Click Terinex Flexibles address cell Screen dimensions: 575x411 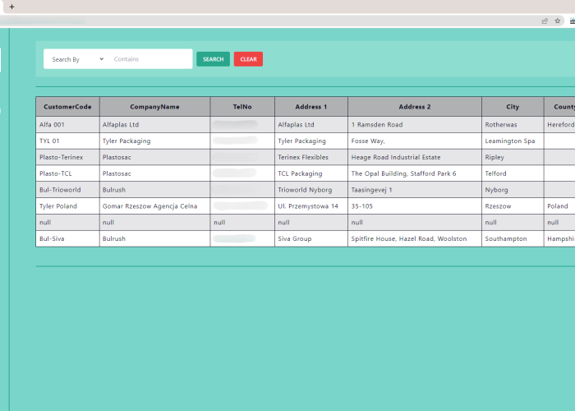tap(311, 157)
